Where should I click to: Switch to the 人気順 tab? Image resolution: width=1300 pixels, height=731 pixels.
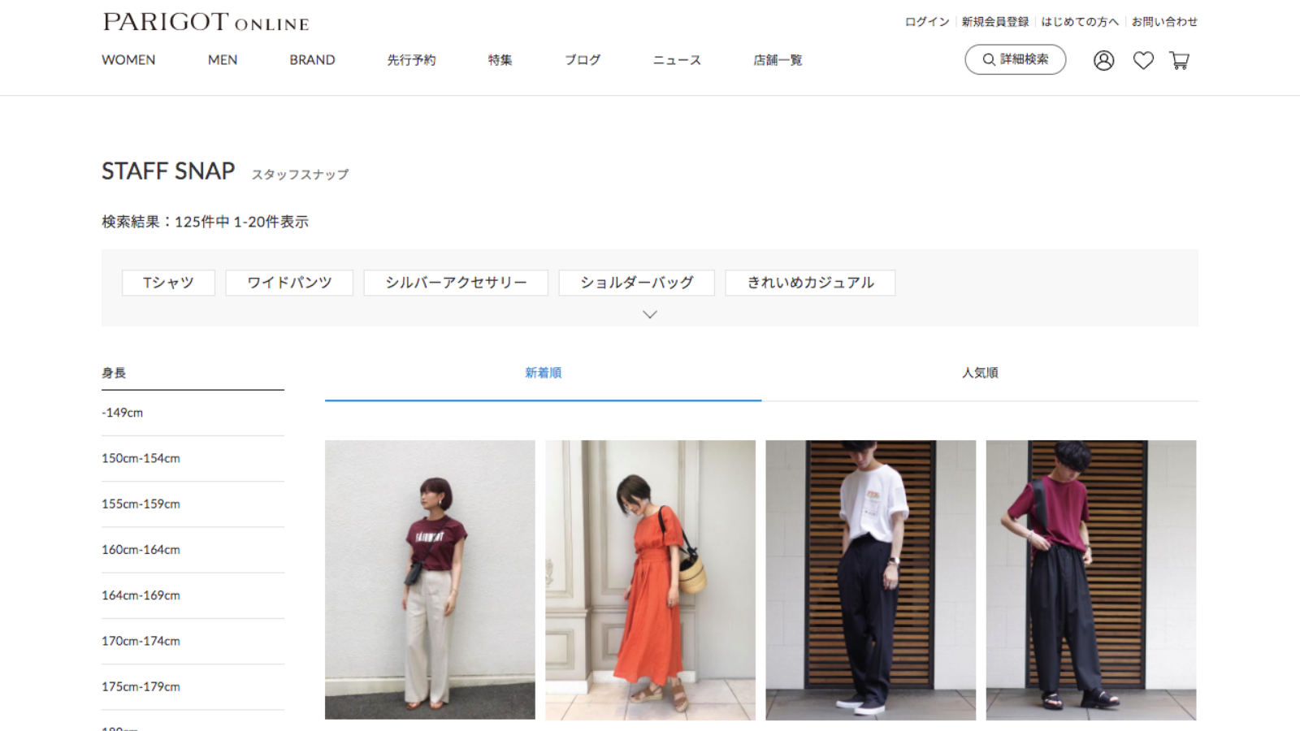(979, 373)
